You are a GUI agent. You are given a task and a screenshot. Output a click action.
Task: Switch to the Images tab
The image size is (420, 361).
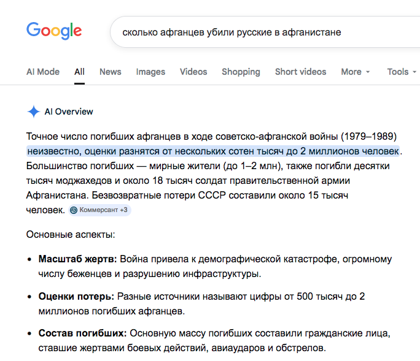click(150, 72)
